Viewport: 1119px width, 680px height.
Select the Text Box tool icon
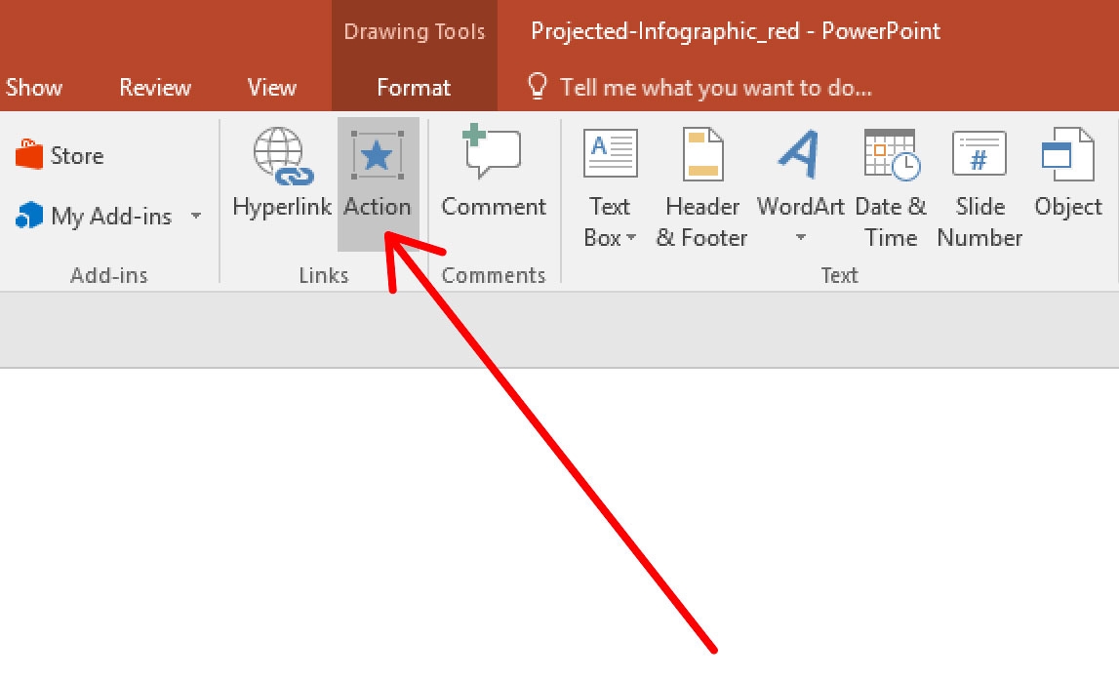[x=609, y=153]
